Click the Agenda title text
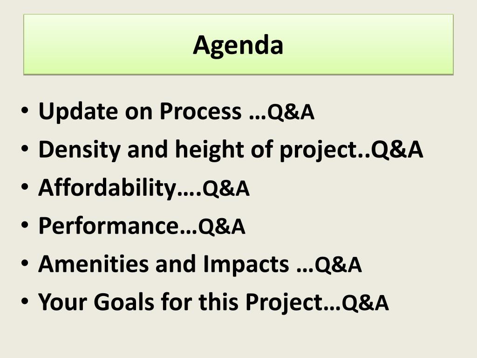Image resolution: width=477 pixels, height=358 pixels. point(238,46)
